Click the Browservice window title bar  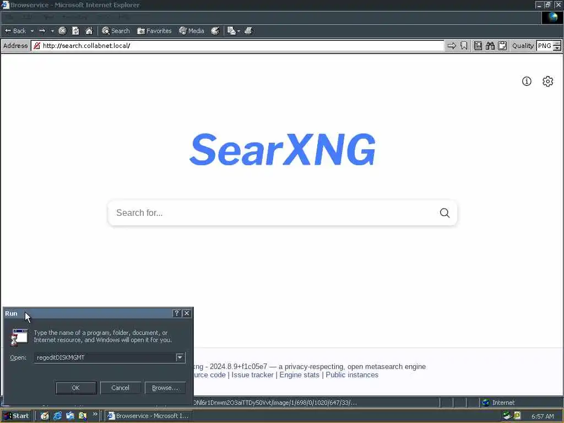click(x=266, y=5)
